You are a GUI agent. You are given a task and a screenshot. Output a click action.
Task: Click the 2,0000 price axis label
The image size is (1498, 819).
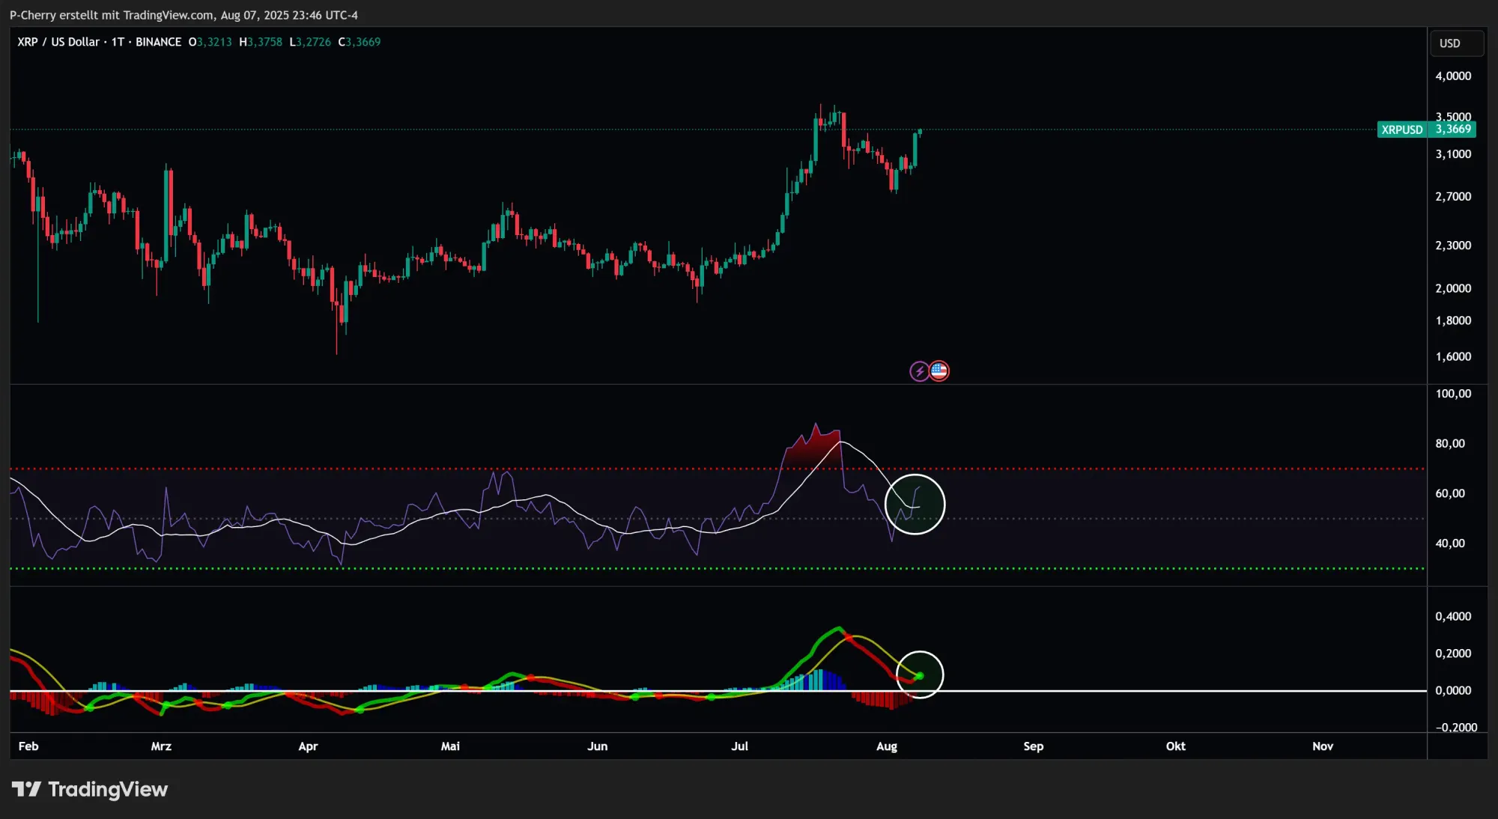1453,288
